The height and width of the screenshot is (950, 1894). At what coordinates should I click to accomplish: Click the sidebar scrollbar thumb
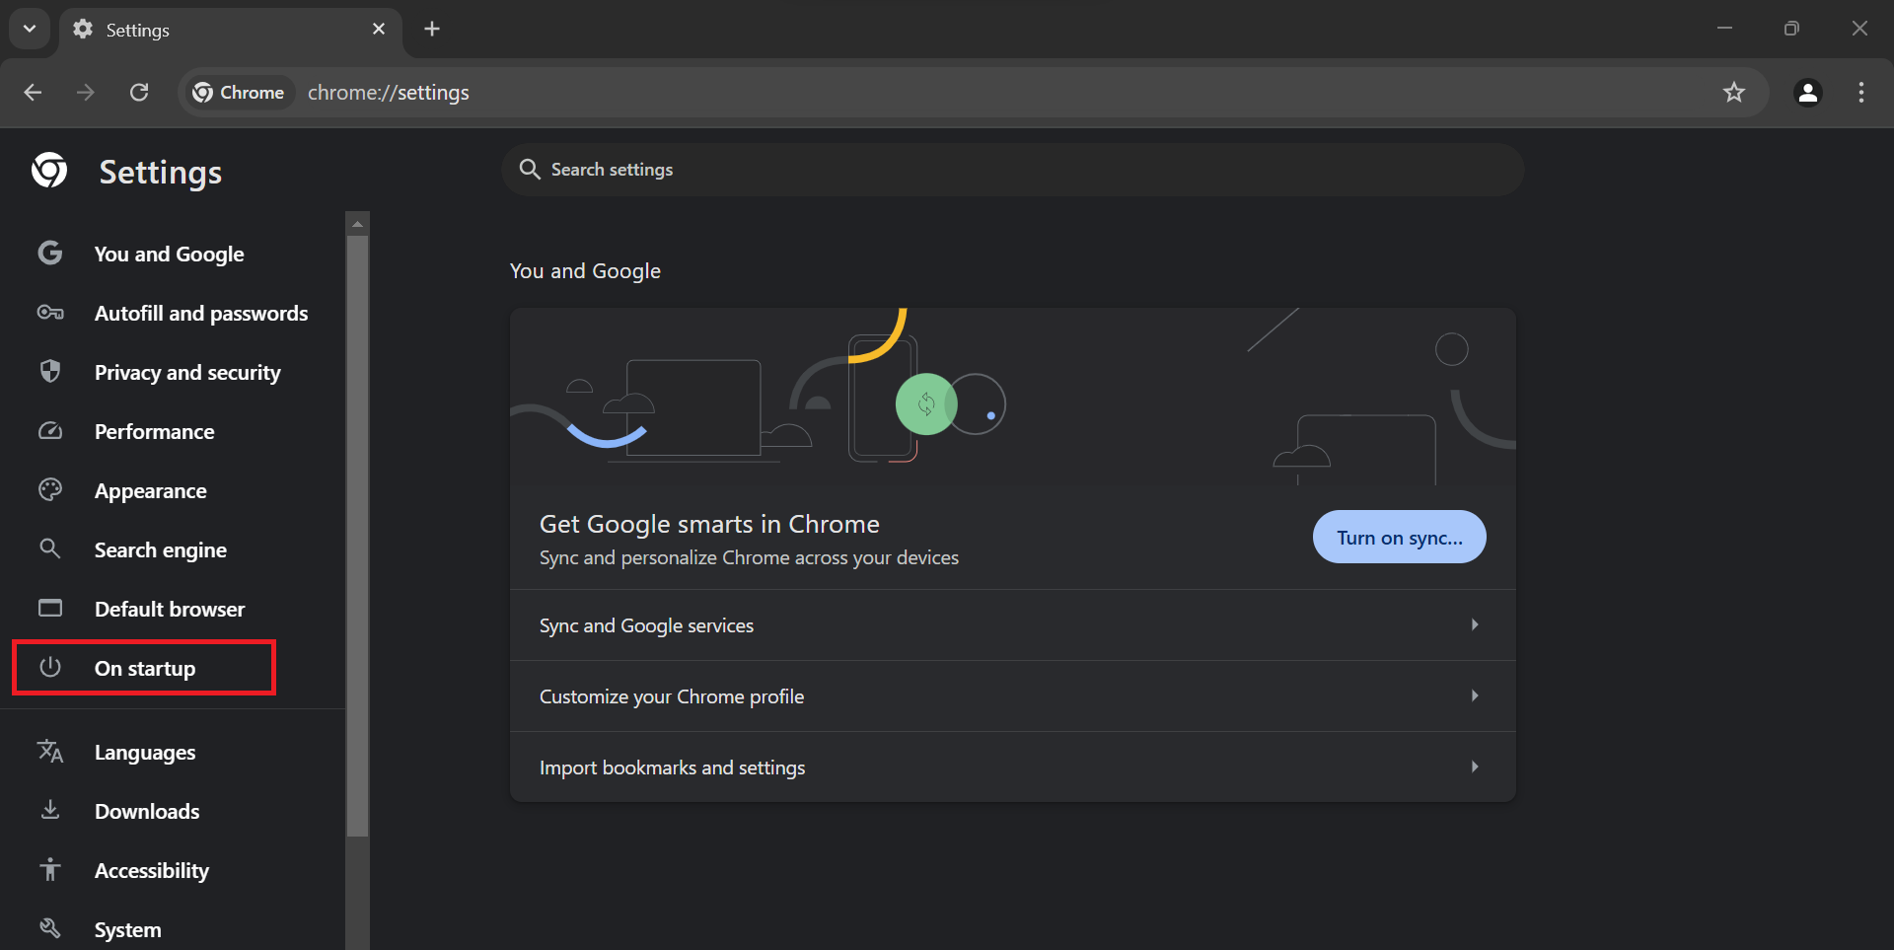click(x=358, y=536)
